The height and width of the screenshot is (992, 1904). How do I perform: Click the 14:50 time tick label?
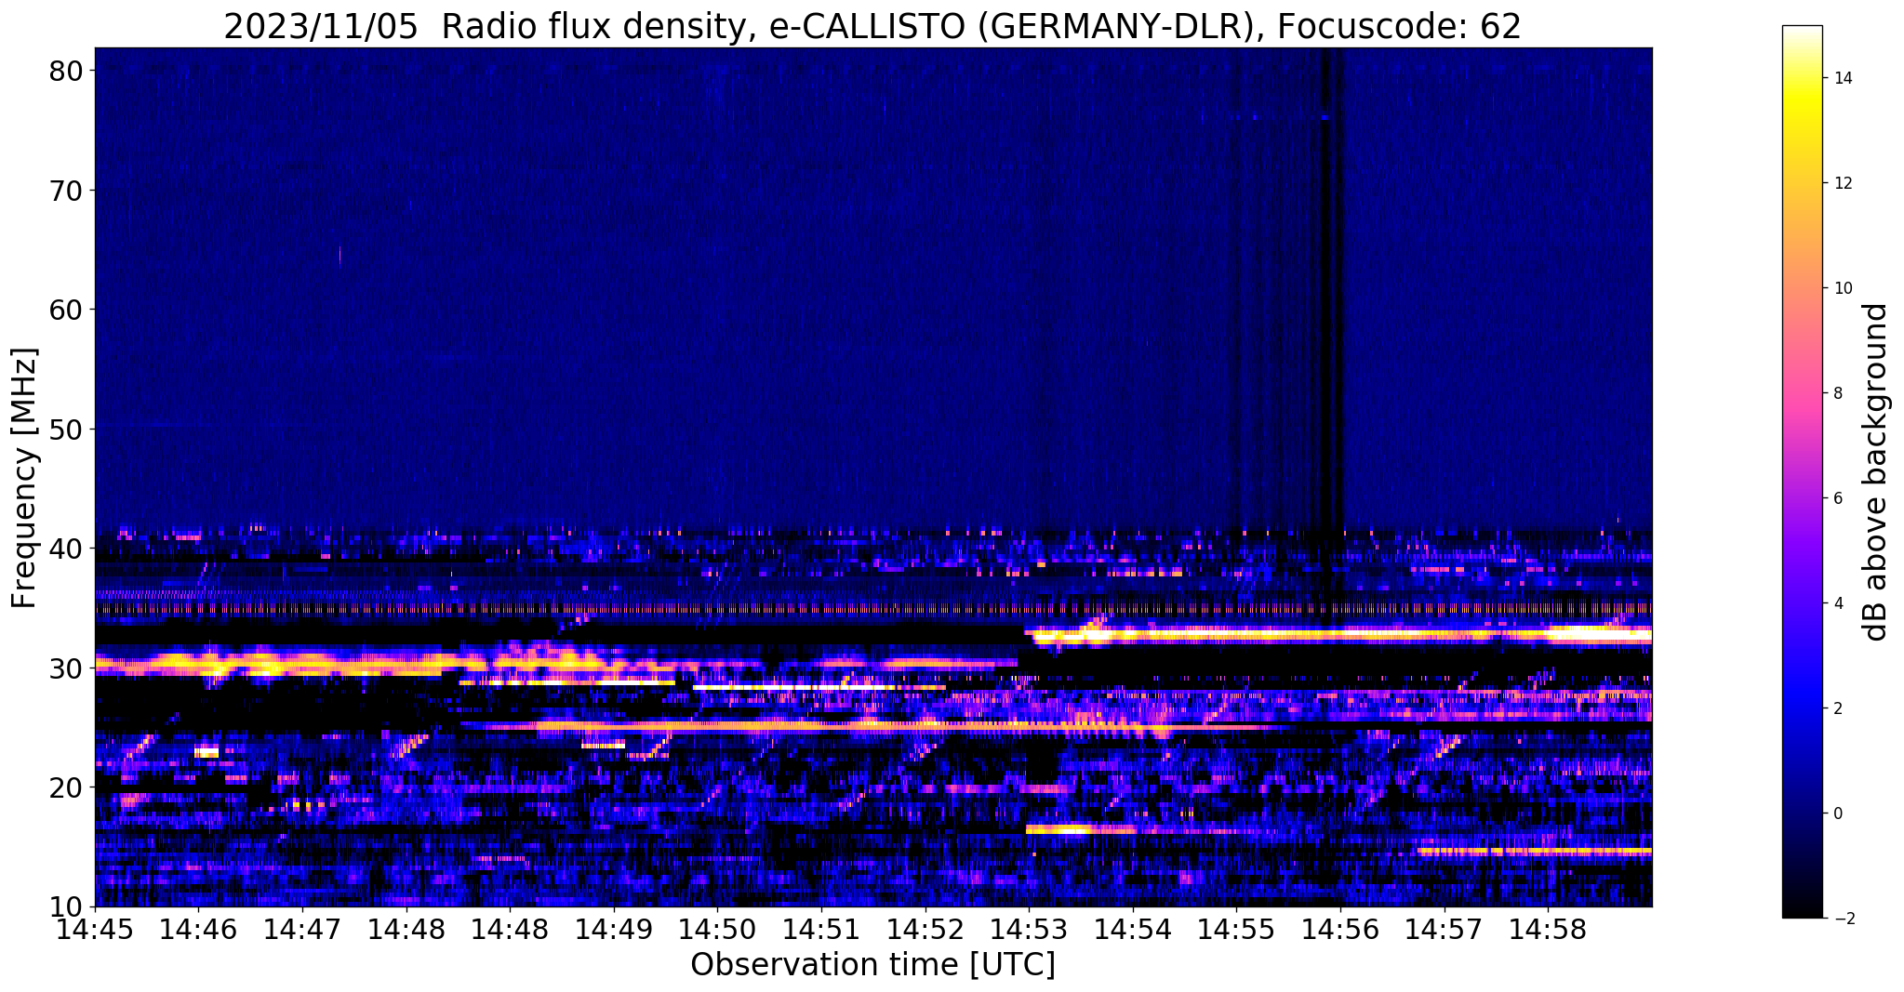(717, 930)
